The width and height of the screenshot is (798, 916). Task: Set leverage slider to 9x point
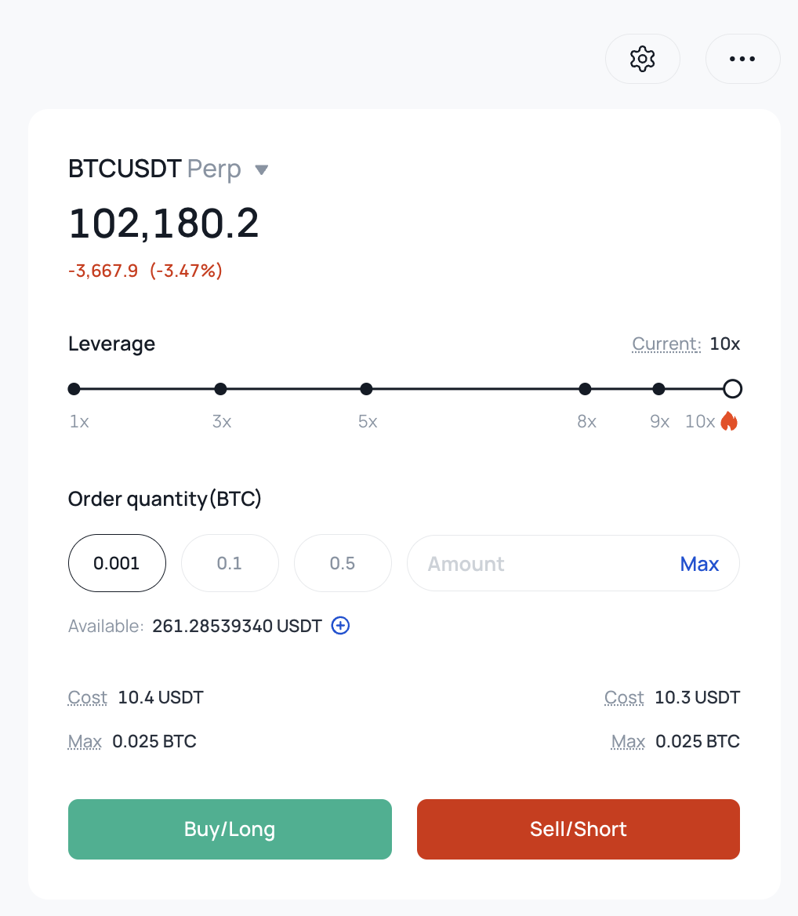658,389
